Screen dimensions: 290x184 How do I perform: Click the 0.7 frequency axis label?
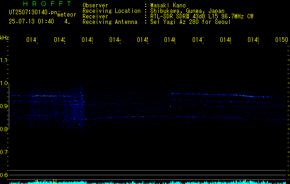[4, 152]
